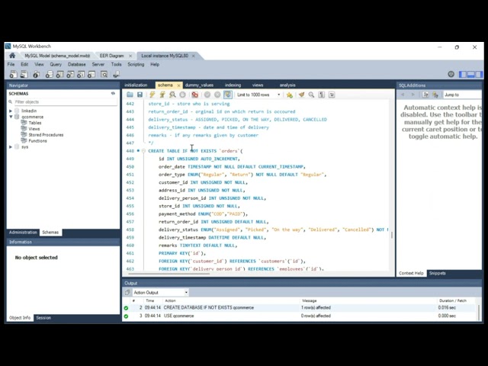Copy output button beside Action Output
Image resolution: width=488 pixels, height=366 pixels.
[x=127, y=293]
